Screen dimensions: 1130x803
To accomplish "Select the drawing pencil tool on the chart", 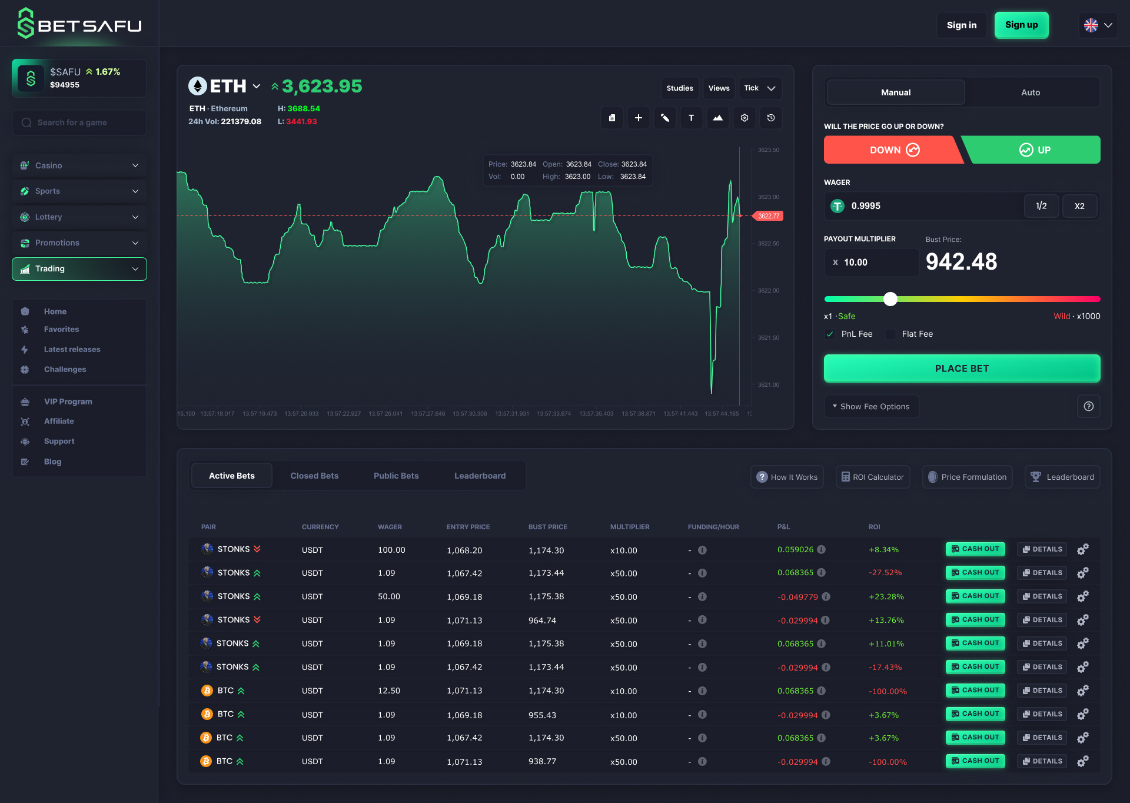I will (665, 118).
